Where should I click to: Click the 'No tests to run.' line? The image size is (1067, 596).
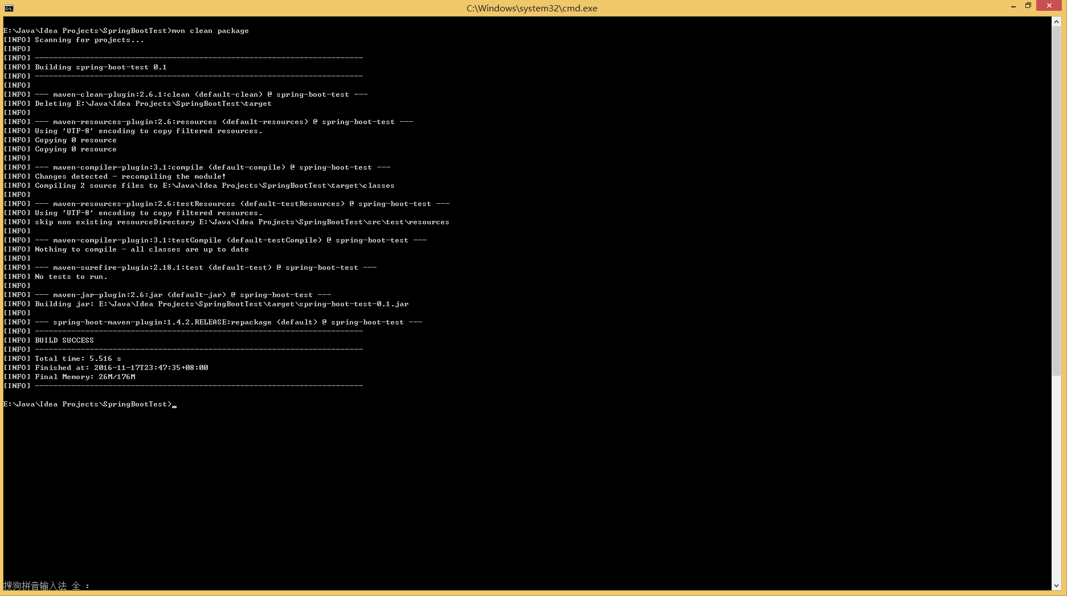coord(55,277)
